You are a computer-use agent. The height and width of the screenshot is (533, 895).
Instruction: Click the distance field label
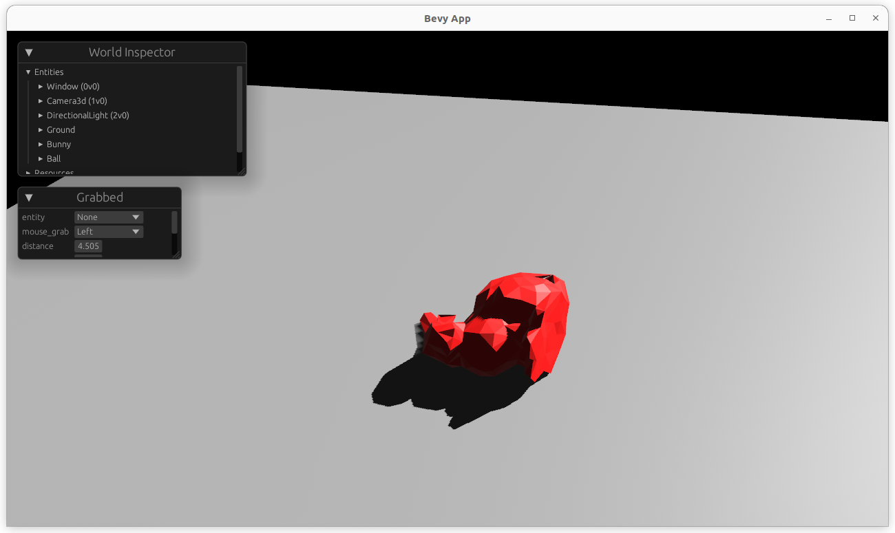tap(38, 246)
